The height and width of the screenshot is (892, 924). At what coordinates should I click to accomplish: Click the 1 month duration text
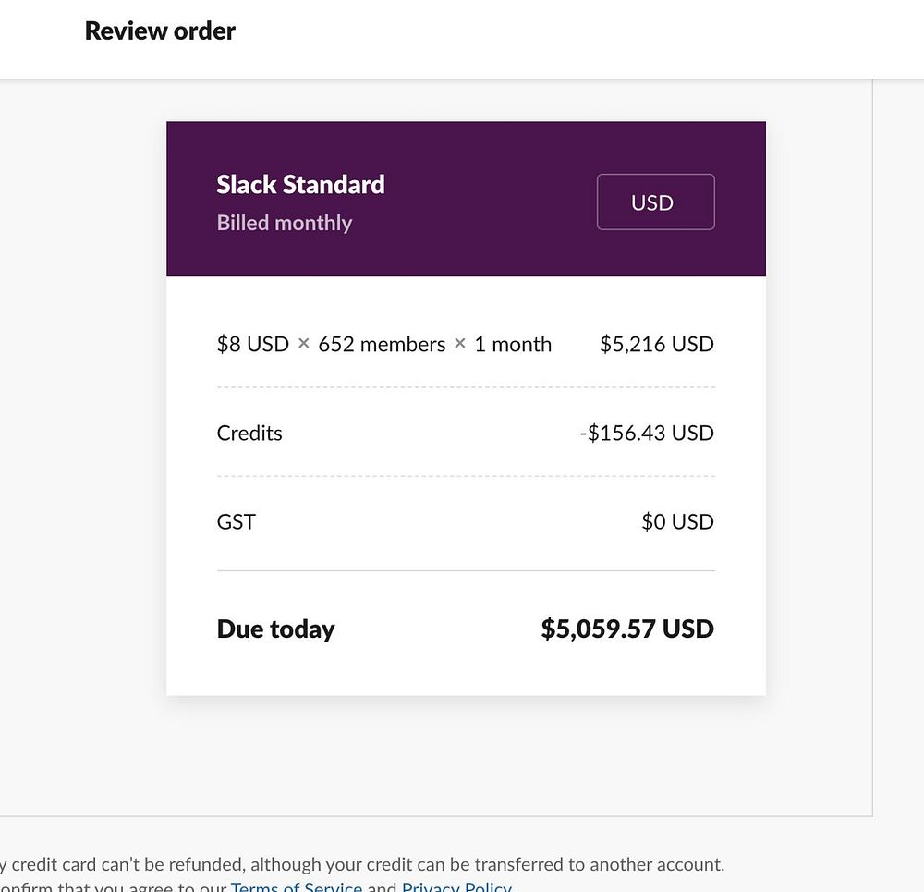click(513, 345)
